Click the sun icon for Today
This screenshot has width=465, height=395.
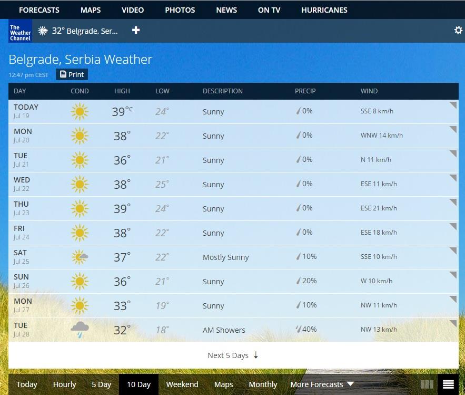tap(80, 111)
